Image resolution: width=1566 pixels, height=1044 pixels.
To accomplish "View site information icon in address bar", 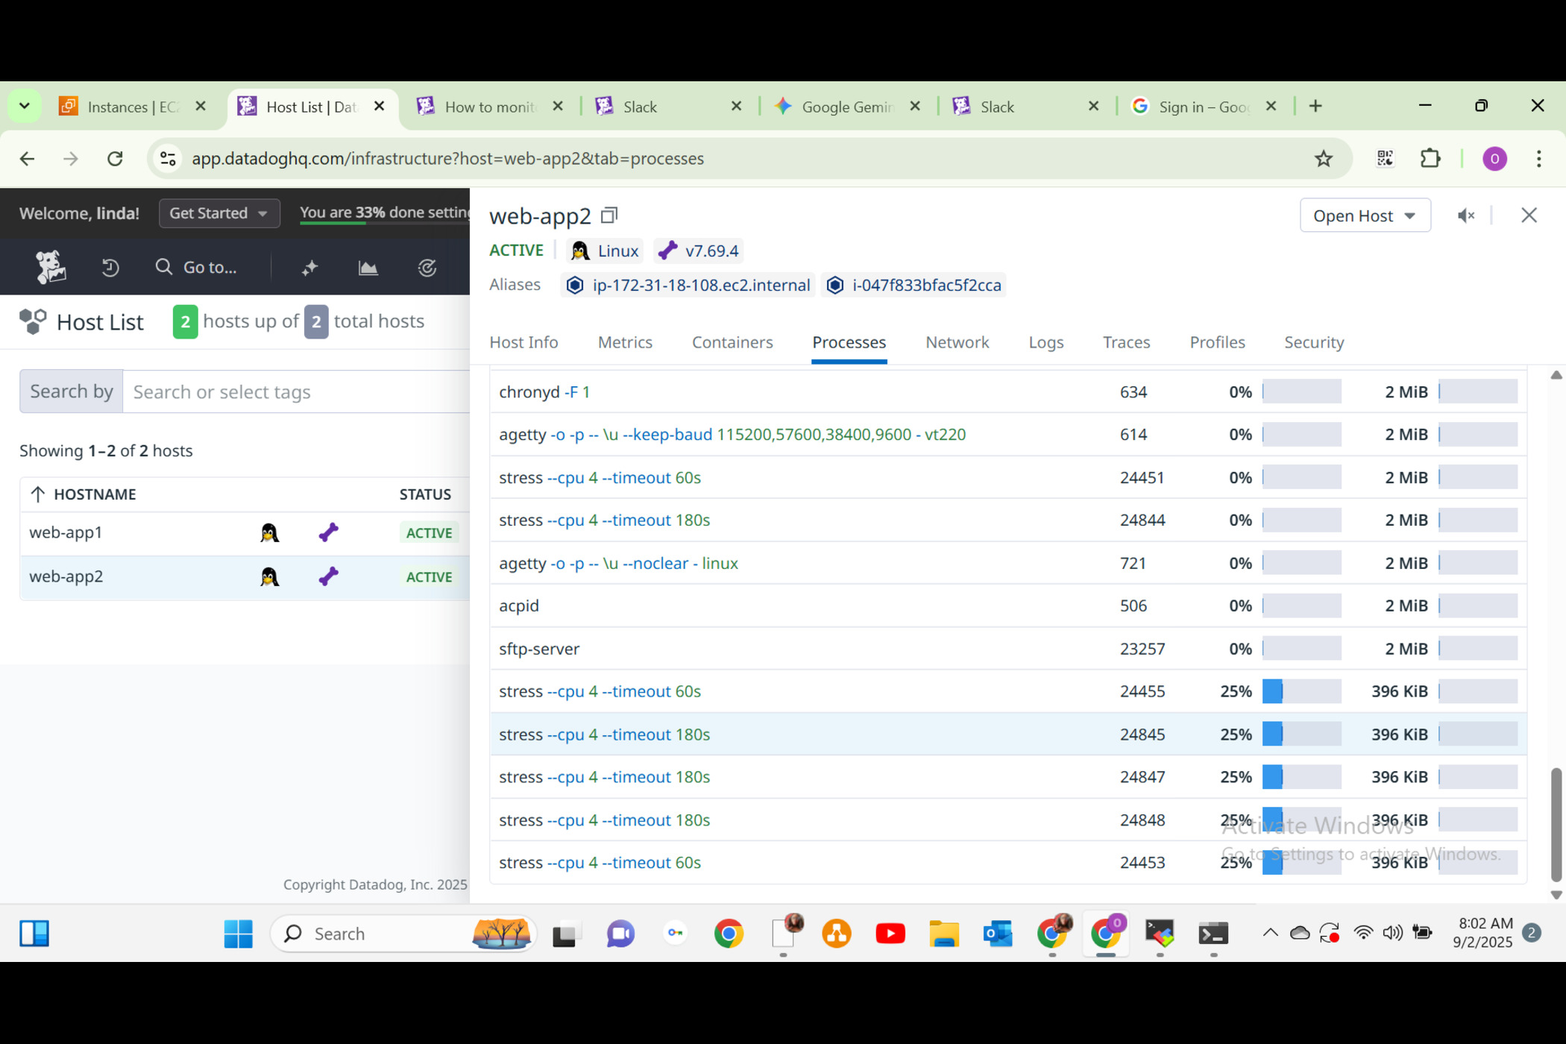I will 168,159.
